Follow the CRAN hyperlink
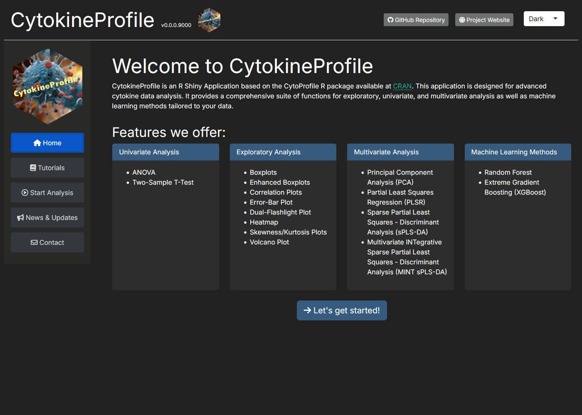582x415 pixels. [x=402, y=86]
